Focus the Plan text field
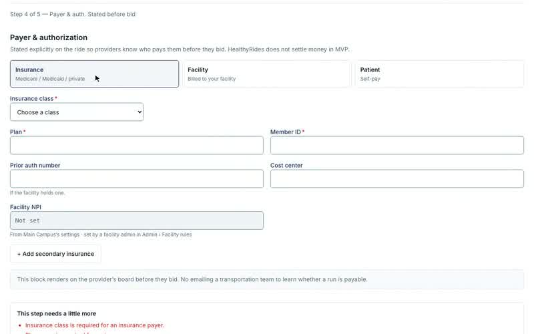The width and height of the screenshot is (534, 334). point(137,145)
